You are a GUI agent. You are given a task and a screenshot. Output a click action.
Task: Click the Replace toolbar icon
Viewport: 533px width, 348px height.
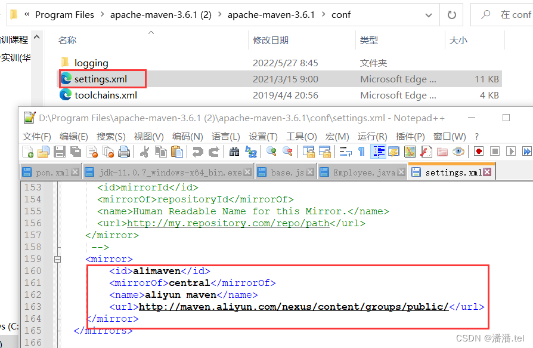[x=251, y=152]
